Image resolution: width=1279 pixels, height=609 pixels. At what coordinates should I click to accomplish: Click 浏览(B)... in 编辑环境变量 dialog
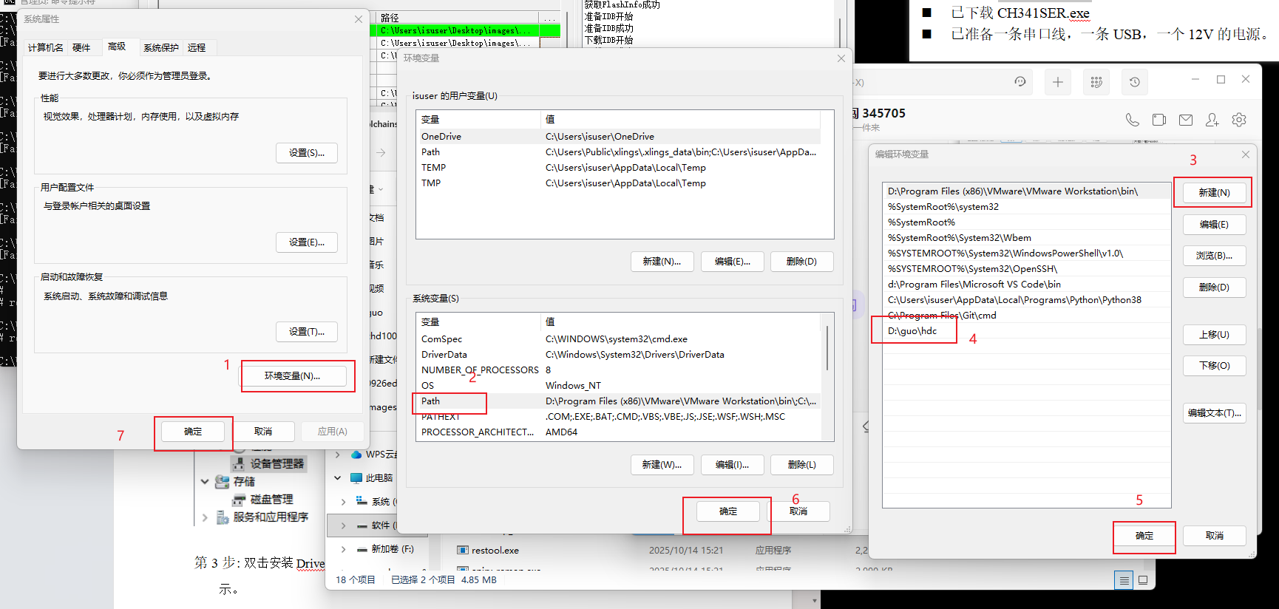[x=1215, y=256]
